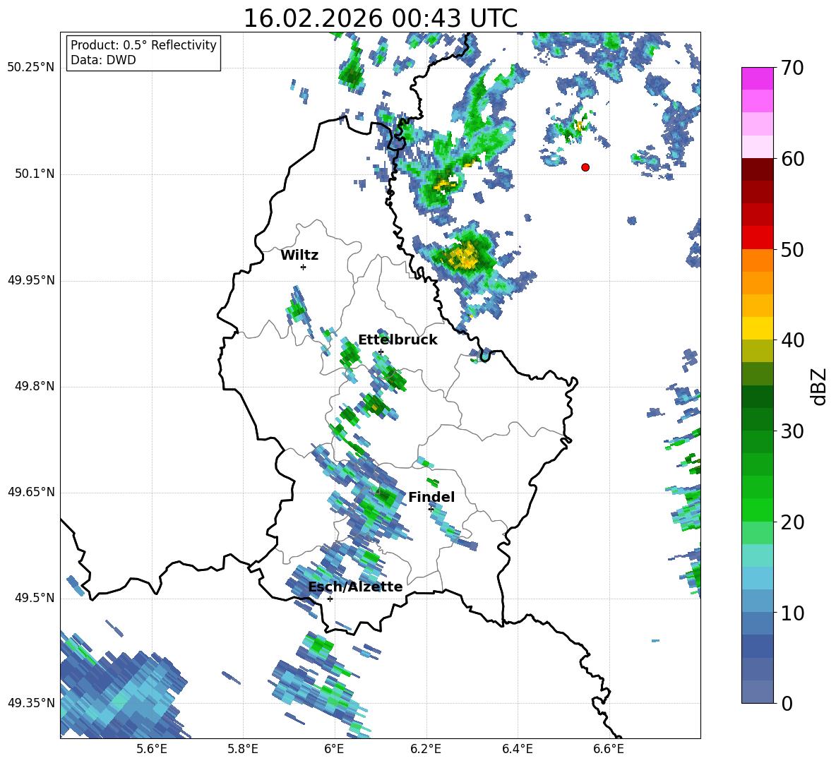Screen dimensions: 836x763
Task: Click the Ettelbruck city label
Action: [x=398, y=340]
